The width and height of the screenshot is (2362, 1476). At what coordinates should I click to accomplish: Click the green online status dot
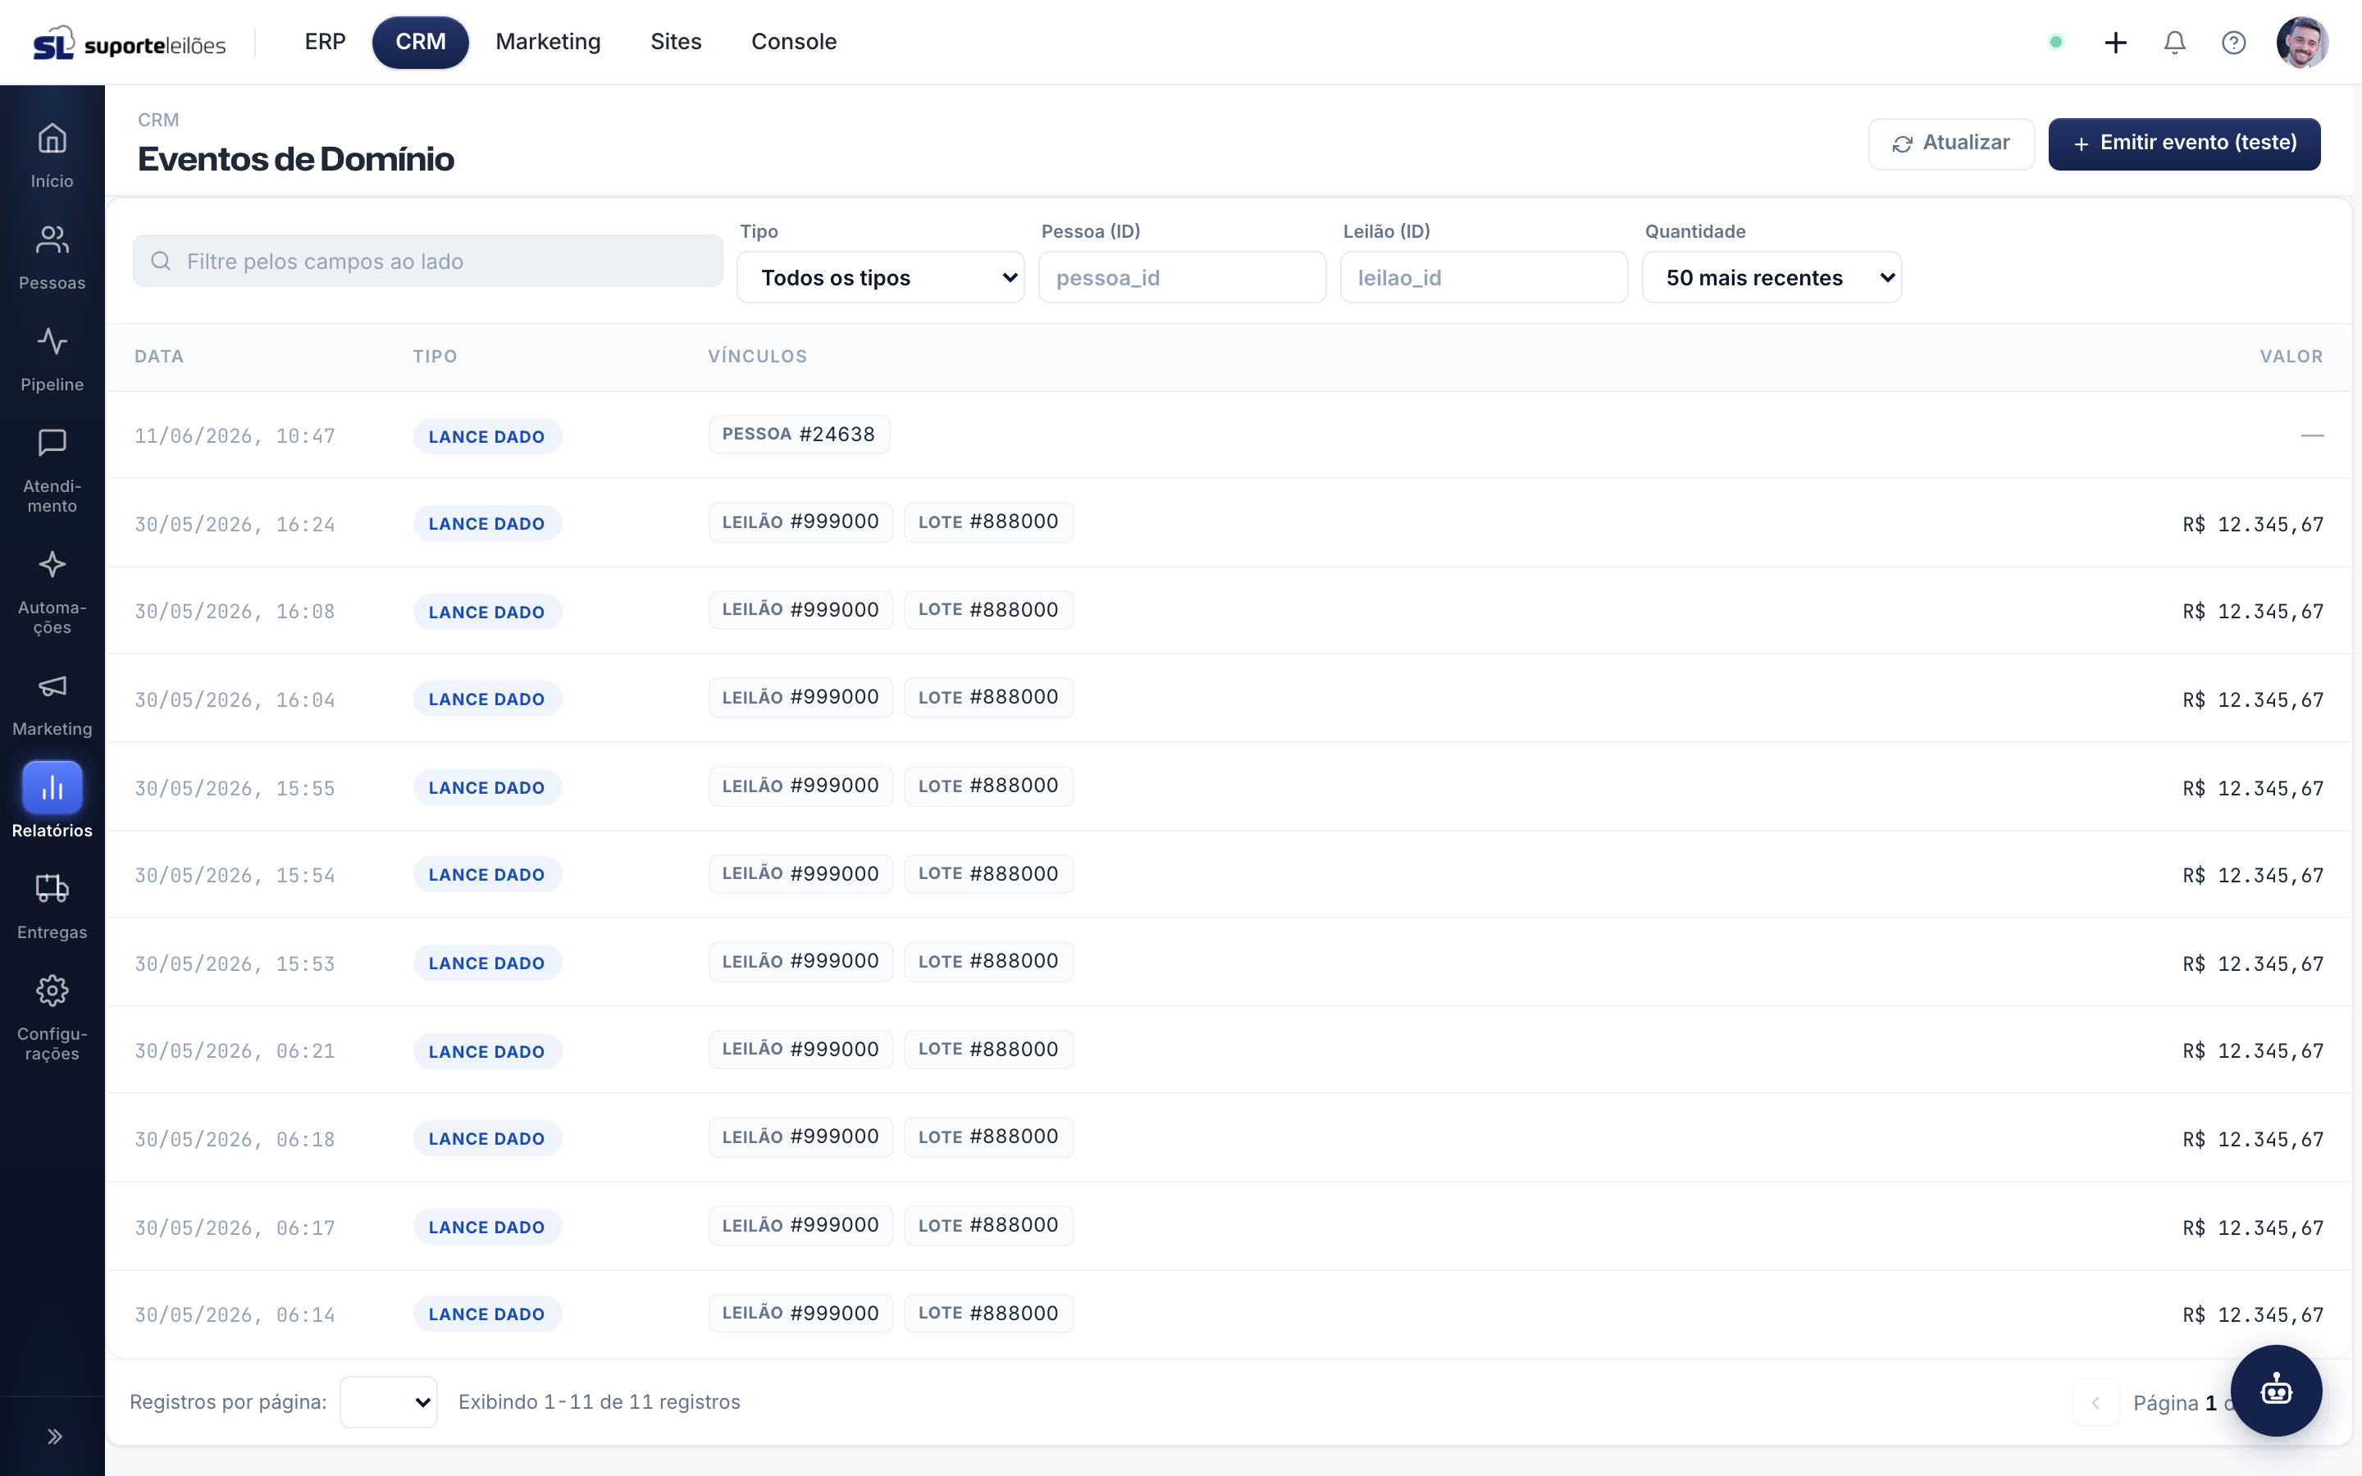(x=2055, y=42)
